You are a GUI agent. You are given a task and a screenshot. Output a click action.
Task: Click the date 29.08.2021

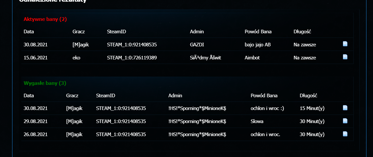[x=36, y=121]
